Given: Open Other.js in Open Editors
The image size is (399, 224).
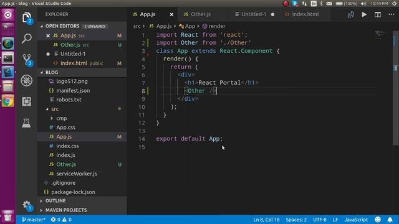Looking at the screenshot, I should [x=82, y=45].
